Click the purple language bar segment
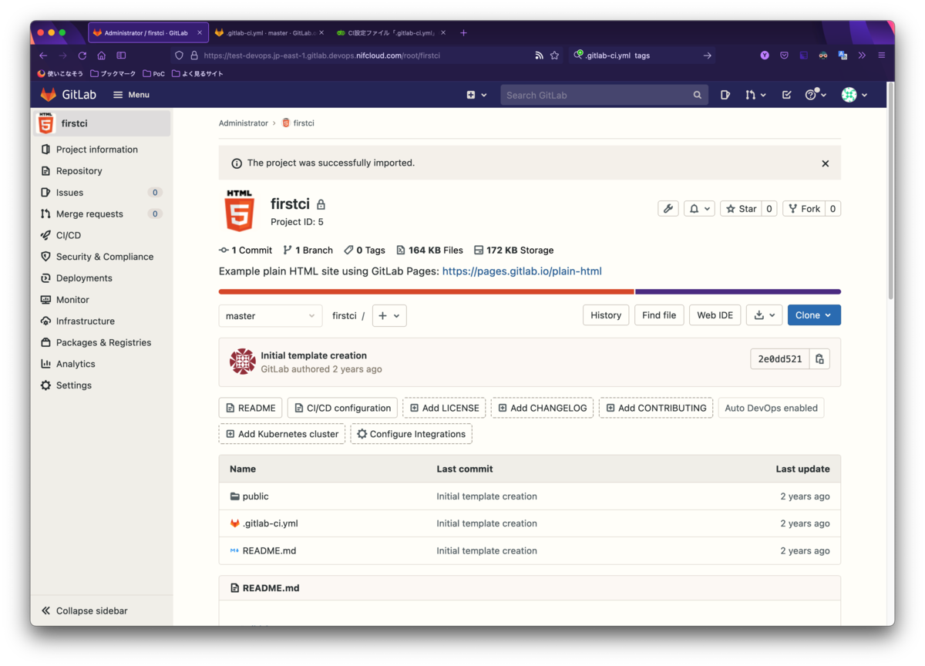 (738, 292)
